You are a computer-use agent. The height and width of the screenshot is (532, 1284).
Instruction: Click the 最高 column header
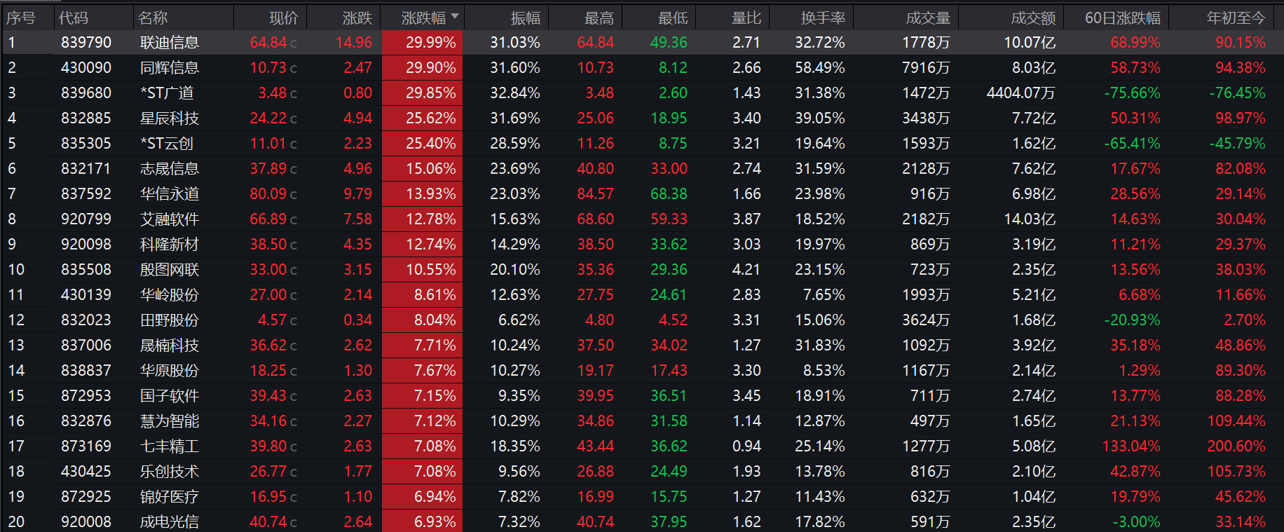point(599,18)
